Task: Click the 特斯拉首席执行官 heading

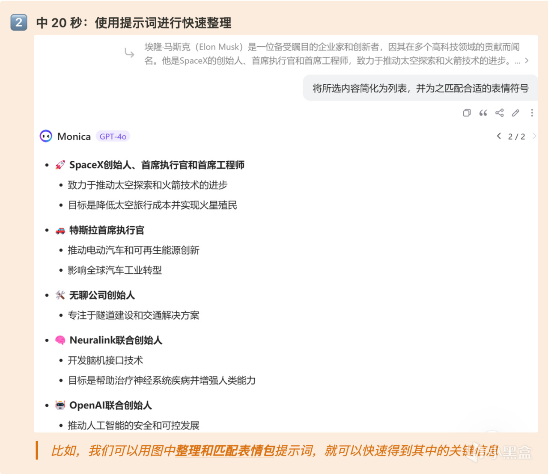Action: pos(107,231)
